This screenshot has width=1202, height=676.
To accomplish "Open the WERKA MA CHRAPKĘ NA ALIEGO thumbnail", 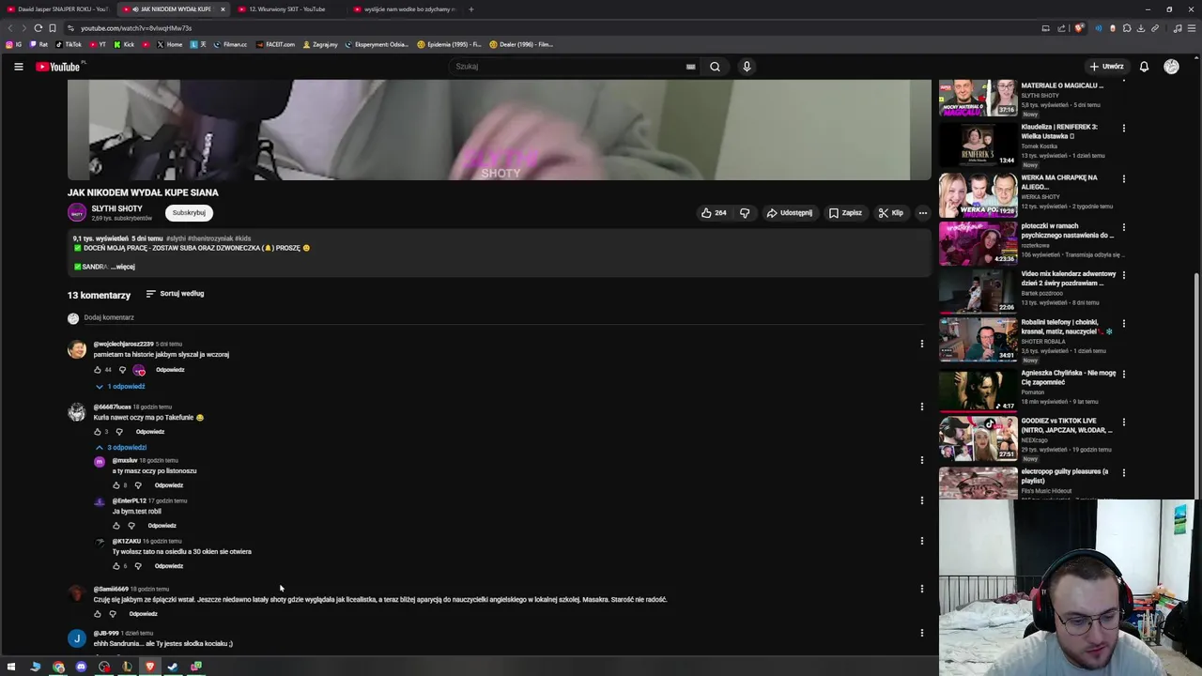I will [978, 195].
